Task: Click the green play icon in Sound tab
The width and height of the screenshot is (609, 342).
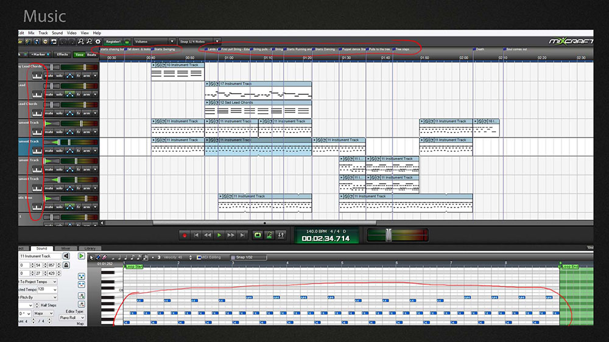Action: click(x=81, y=256)
